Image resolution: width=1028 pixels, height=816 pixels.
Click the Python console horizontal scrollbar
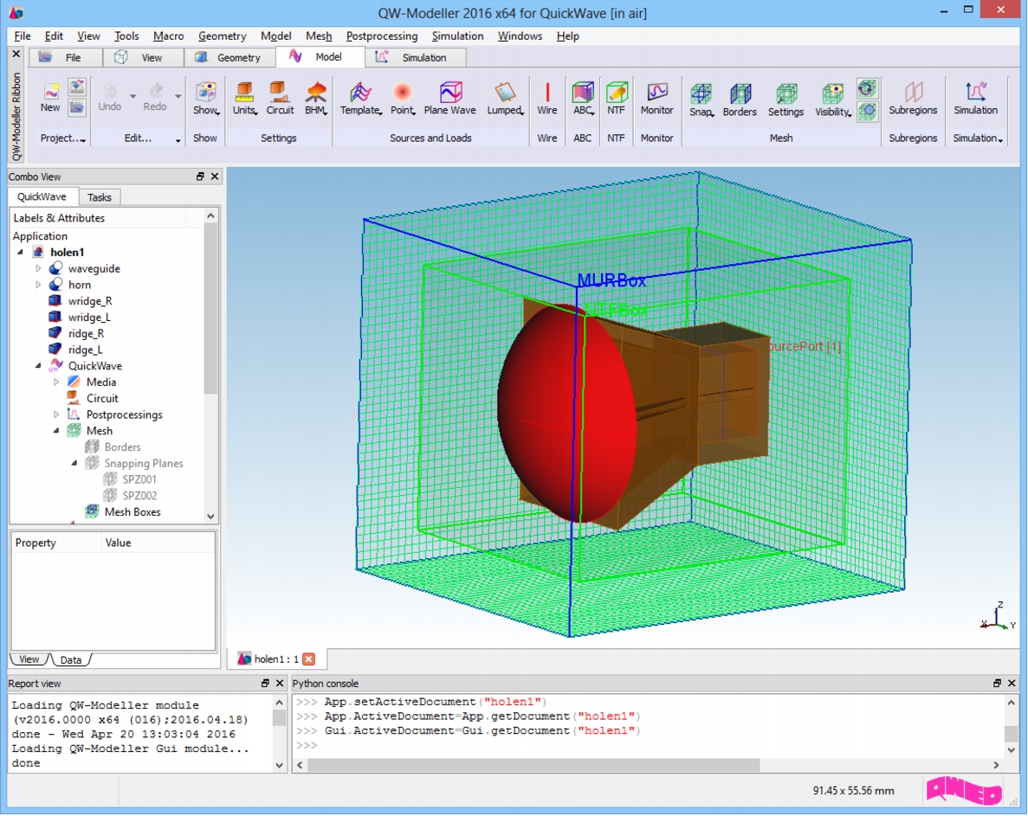(x=533, y=765)
